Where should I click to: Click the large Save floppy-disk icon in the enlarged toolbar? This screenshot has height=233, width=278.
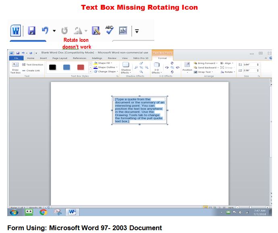pyautogui.click(x=31, y=31)
